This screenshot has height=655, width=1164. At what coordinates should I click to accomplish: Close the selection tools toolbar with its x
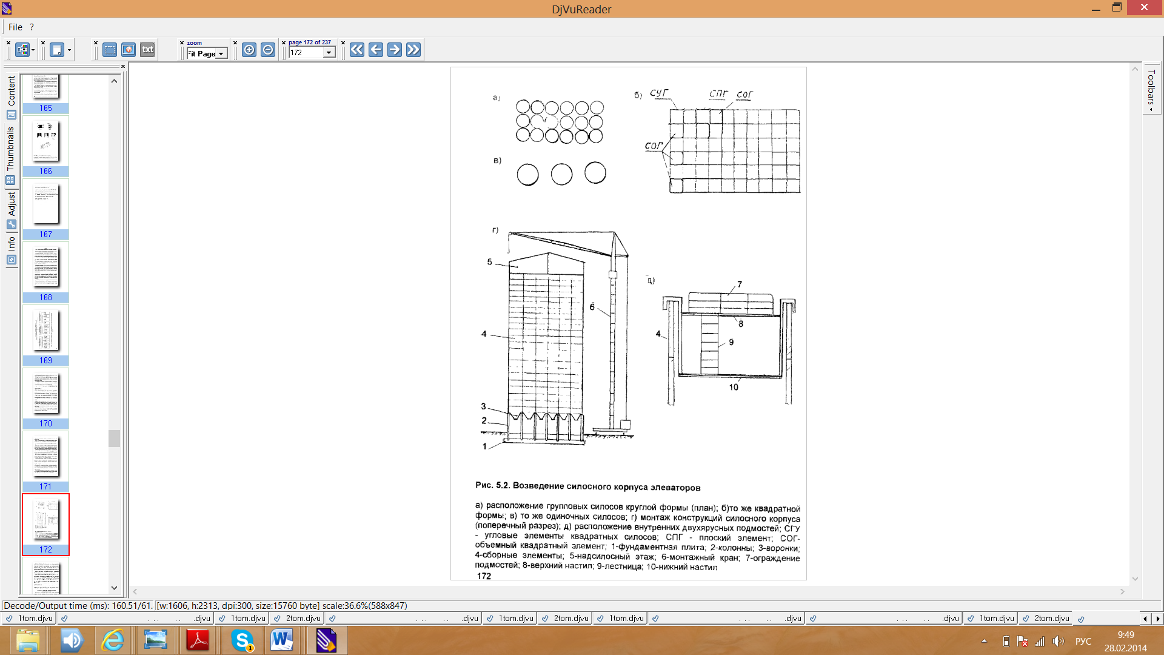[96, 42]
